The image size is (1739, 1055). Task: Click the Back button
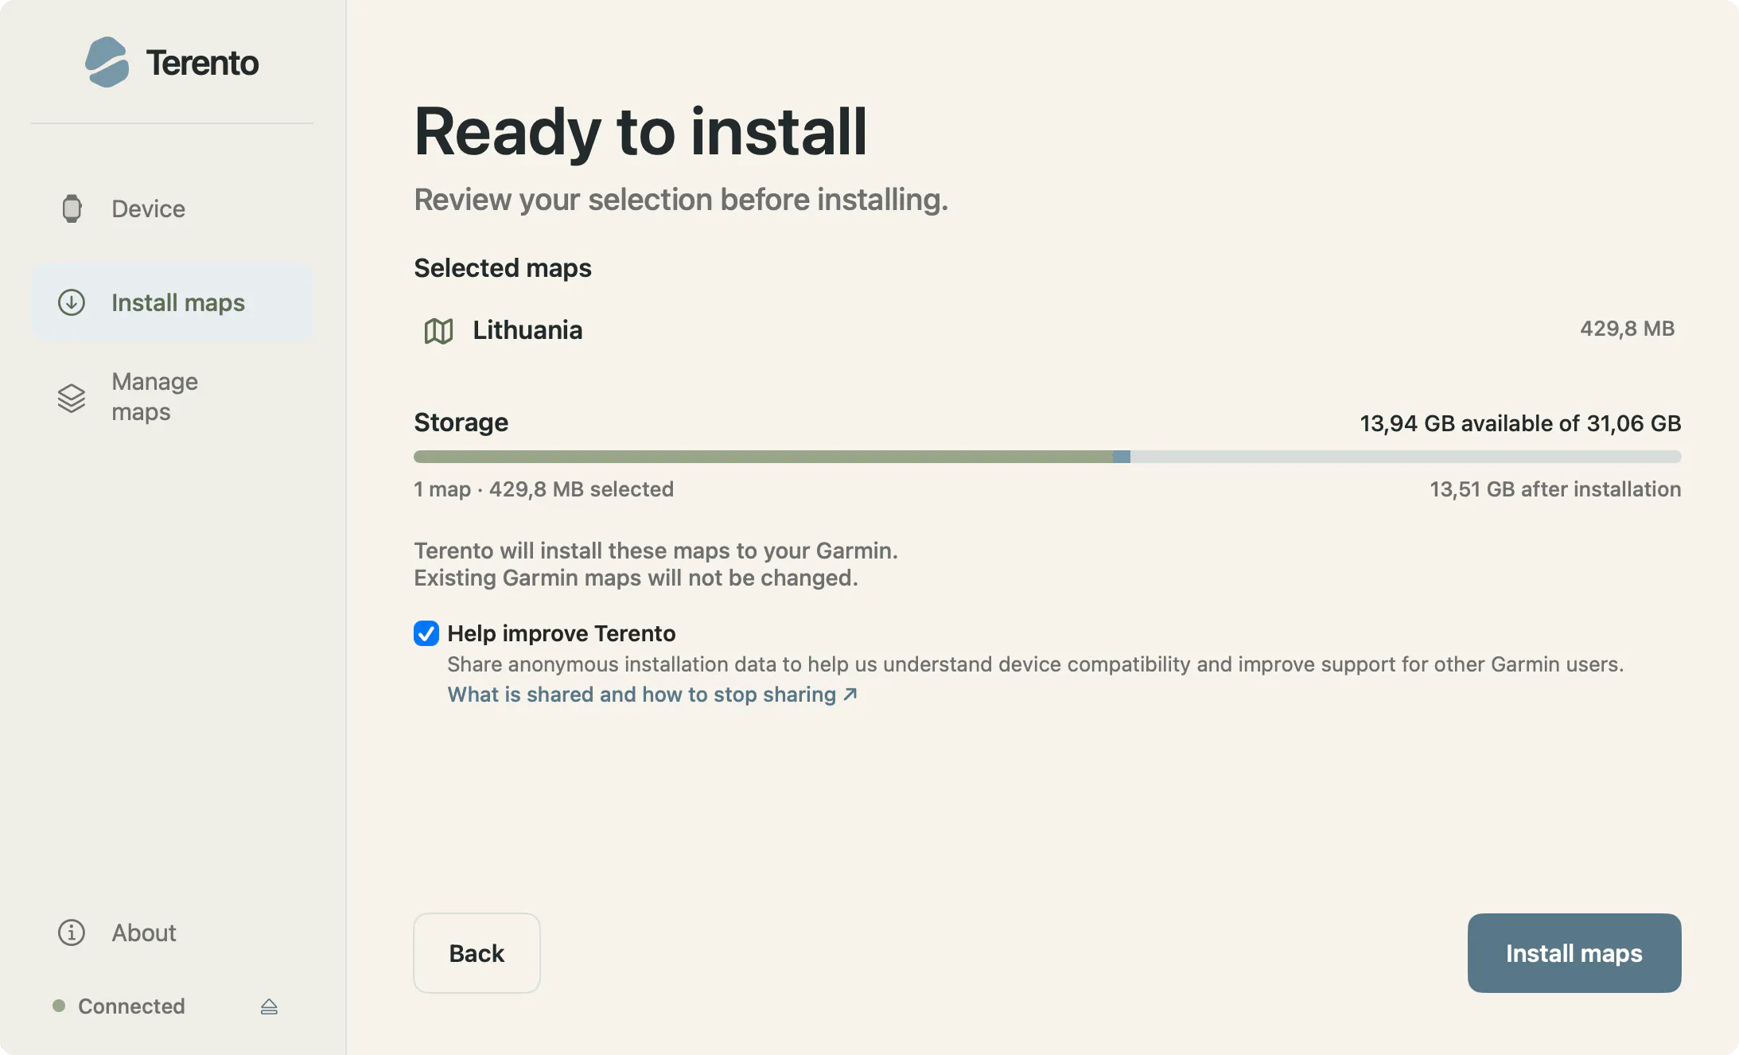pyautogui.click(x=477, y=953)
